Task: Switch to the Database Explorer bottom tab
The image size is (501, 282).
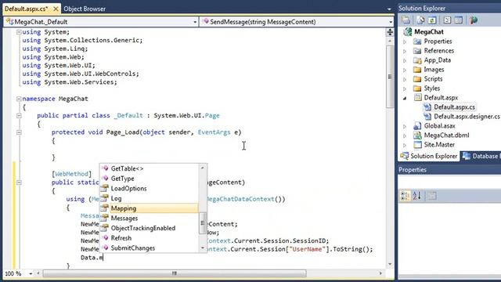Action: point(481,156)
